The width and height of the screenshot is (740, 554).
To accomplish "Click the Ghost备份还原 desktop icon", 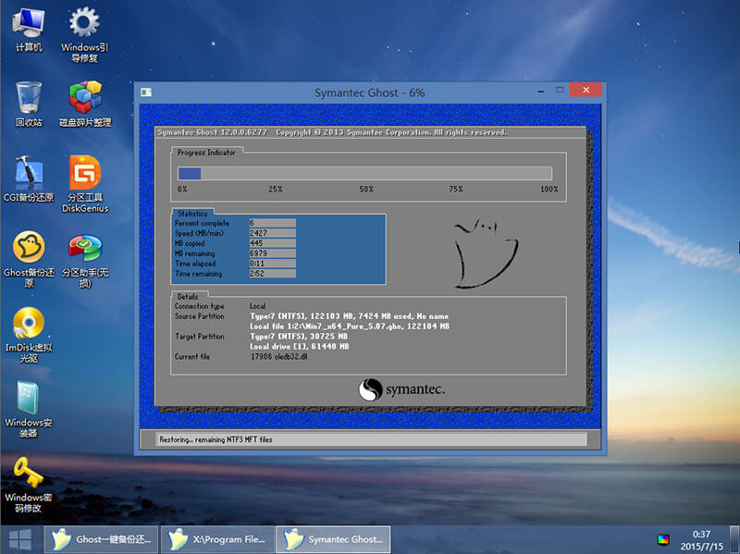I will click(x=29, y=248).
